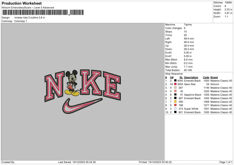Click thread code 1077 in row 8
Viewport: 234px width, 165px height.
point(206,105)
